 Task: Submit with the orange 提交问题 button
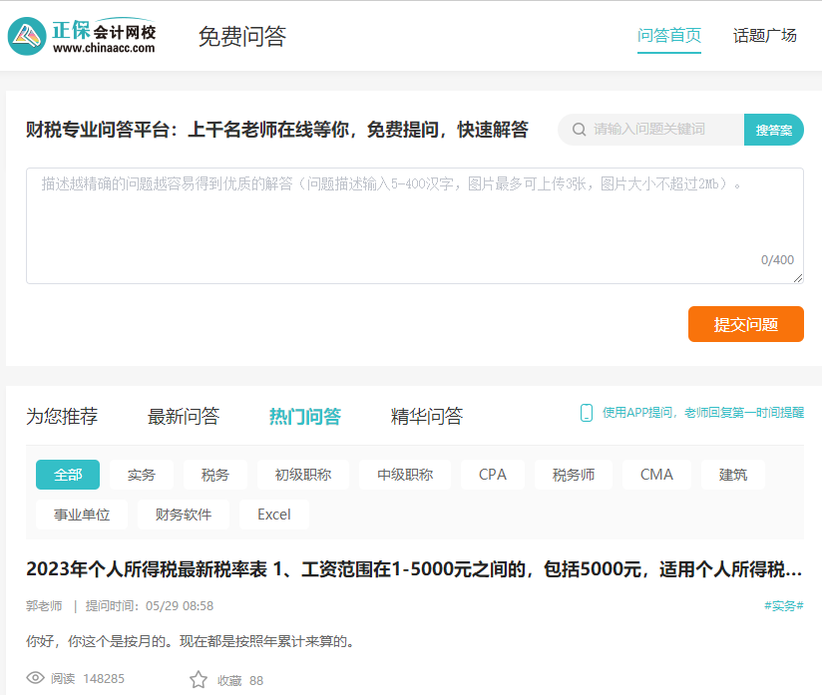coord(745,325)
